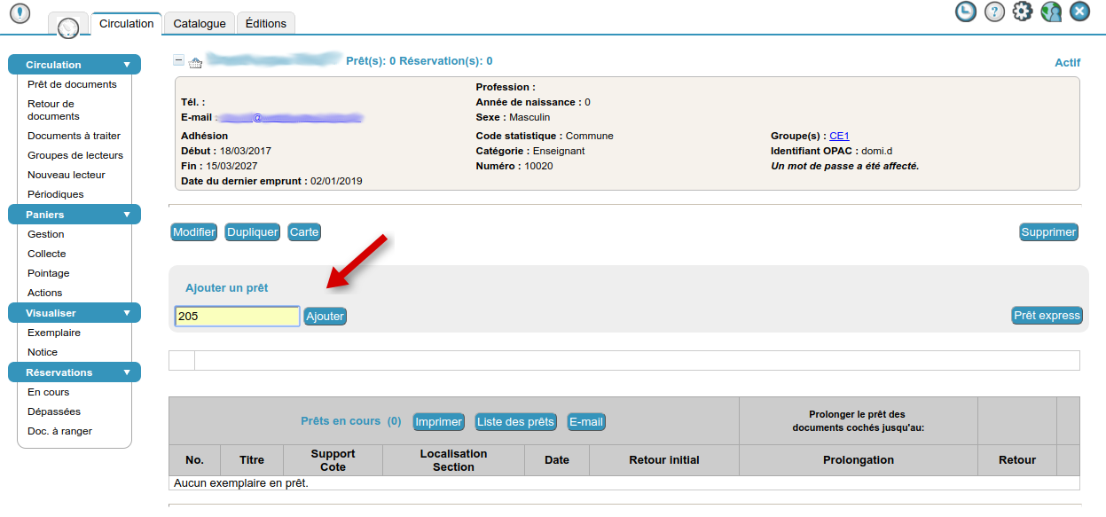Select Nouveau lecteur in the sidebar
Screen dimensions: 1106x517
(66, 174)
